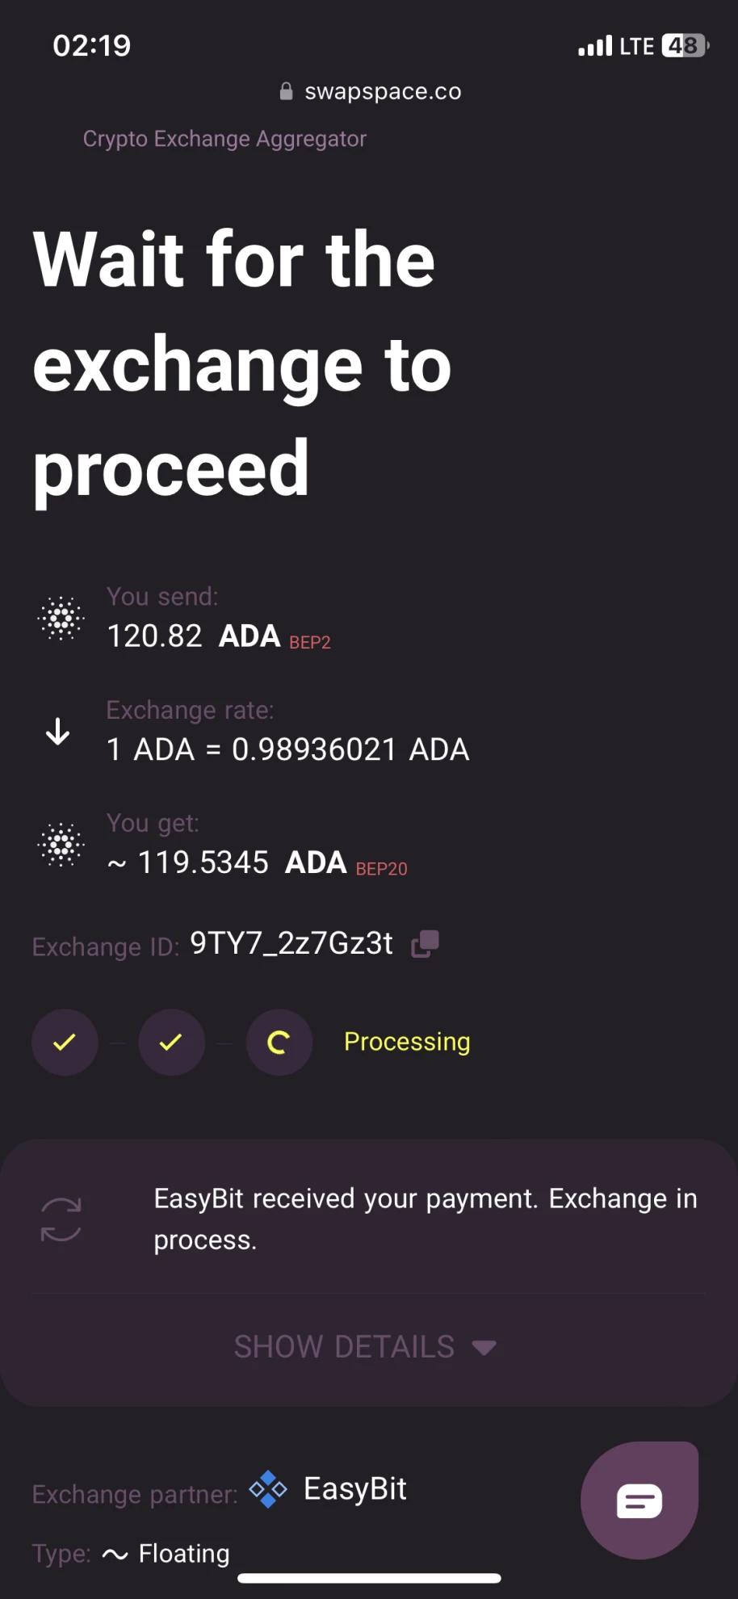
Task: Tap the second completed step checkmark
Action: pos(171,1042)
